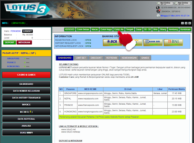Open CASINO & GAMES
194x143 pixels.
coord(26,75)
